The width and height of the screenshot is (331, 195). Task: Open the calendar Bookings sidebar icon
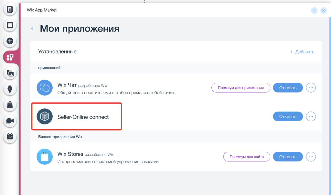click(10, 137)
